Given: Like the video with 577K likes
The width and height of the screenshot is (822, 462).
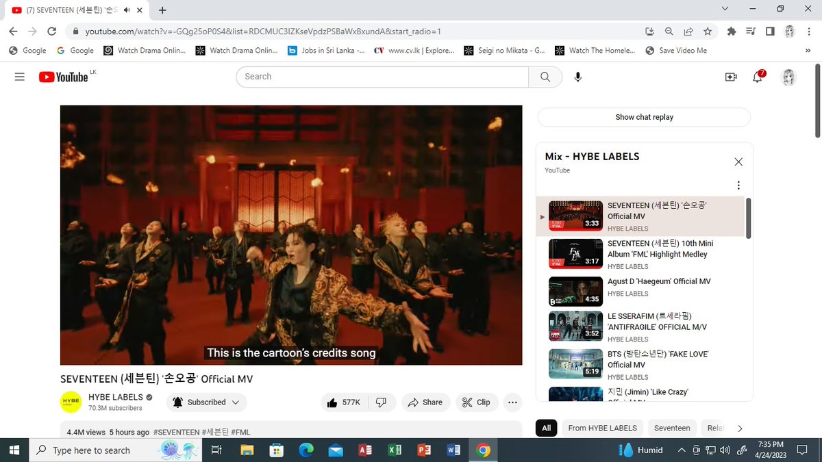Looking at the screenshot, I should [345, 402].
